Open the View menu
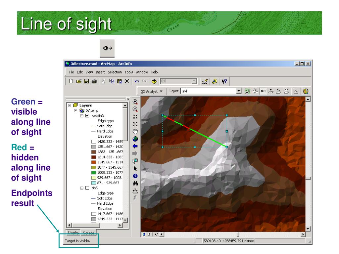Image resolution: width=339 pixels, height=254 pixels. point(89,72)
